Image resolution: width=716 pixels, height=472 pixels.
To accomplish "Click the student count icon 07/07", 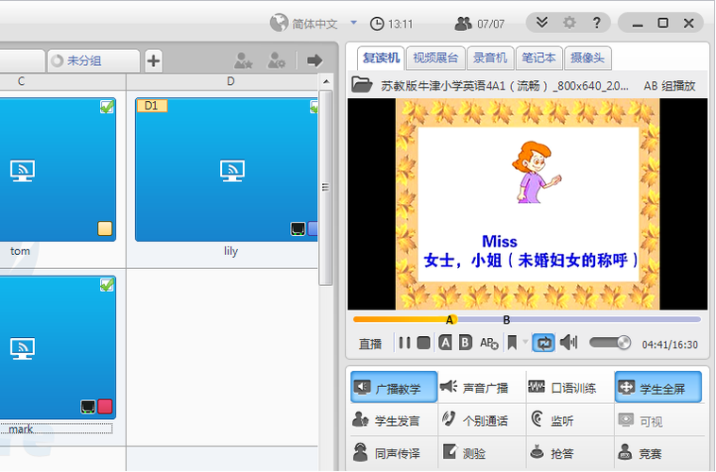I will (x=463, y=24).
